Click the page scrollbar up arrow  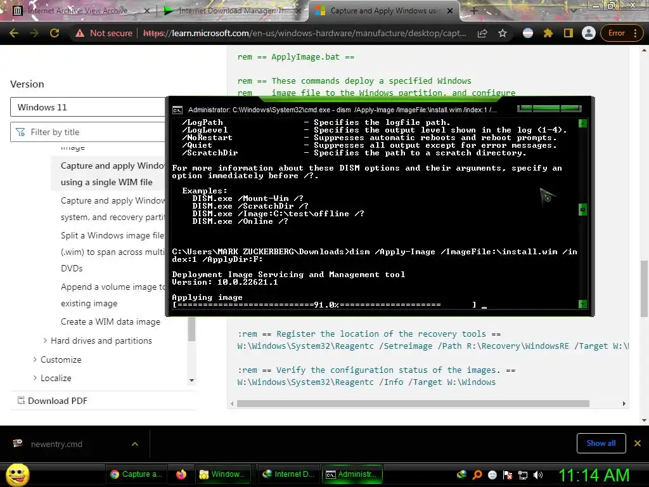point(644,50)
